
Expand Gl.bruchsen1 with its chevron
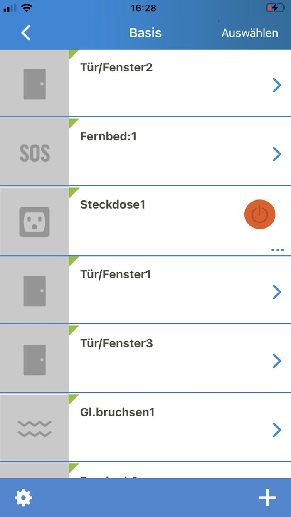(277, 430)
